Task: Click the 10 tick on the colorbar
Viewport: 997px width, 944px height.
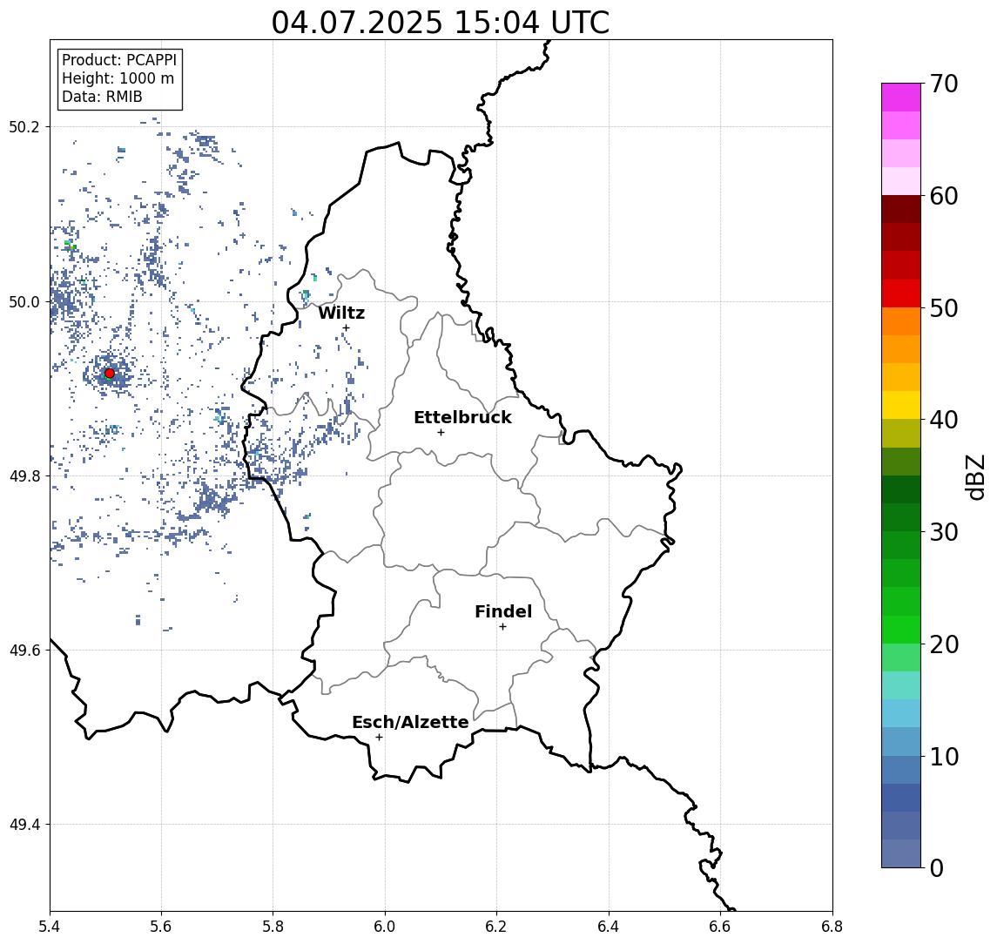Action: pos(943,756)
